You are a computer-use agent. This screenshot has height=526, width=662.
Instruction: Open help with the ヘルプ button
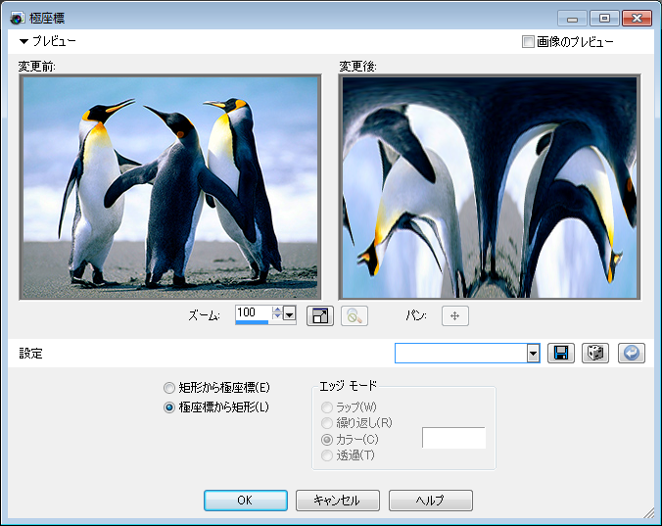[x=430, y=501]
